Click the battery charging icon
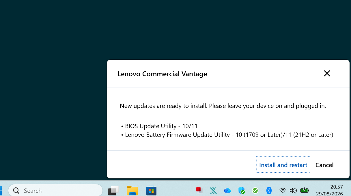The width and height of the screenshot is (351, 196). click(x=304, y=190)
